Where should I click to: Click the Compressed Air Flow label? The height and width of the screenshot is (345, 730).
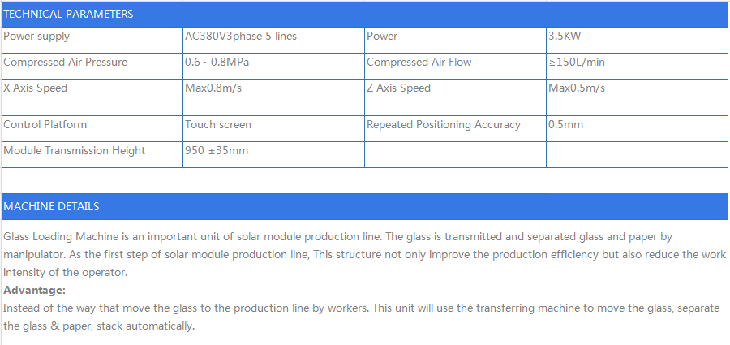pos(419,62)
